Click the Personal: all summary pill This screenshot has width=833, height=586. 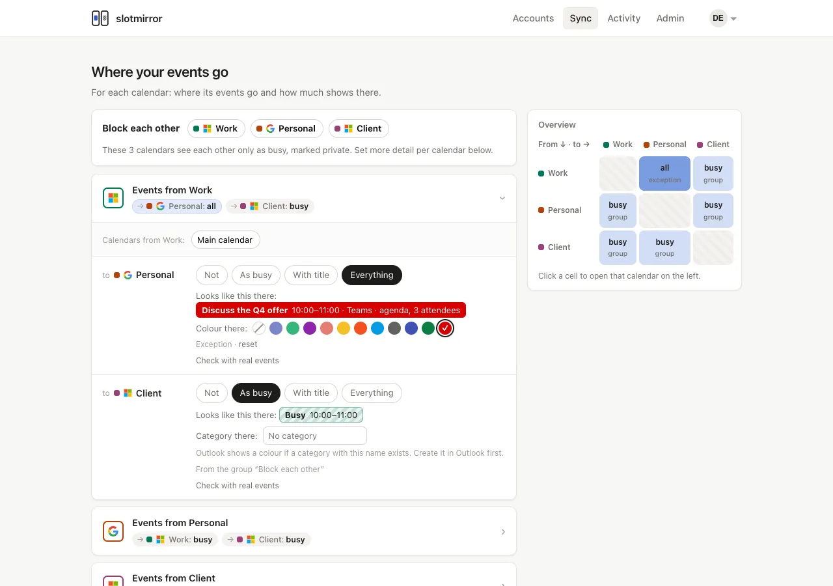pos(177,206)
